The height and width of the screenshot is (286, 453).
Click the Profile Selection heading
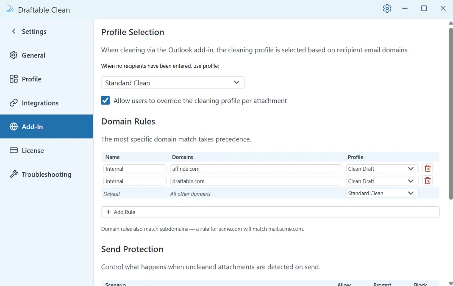133,32
